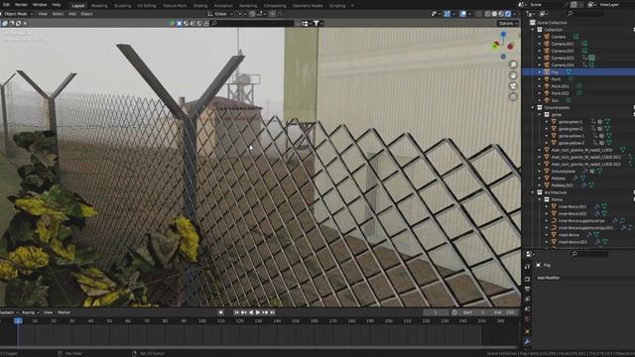Viewport: 635px width, 357px height.
Task: Toggle auto keying record button
Action: (220, 312)
